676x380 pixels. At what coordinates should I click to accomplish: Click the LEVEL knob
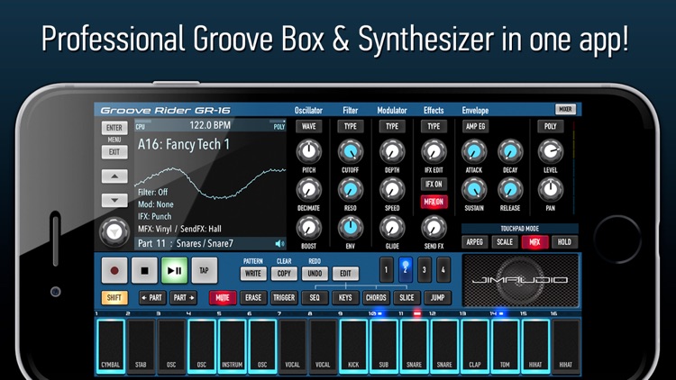click(x=551, y=151)
